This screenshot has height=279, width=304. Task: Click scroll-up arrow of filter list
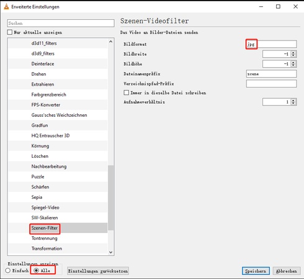pyautogui.click(x=110, y=42)
